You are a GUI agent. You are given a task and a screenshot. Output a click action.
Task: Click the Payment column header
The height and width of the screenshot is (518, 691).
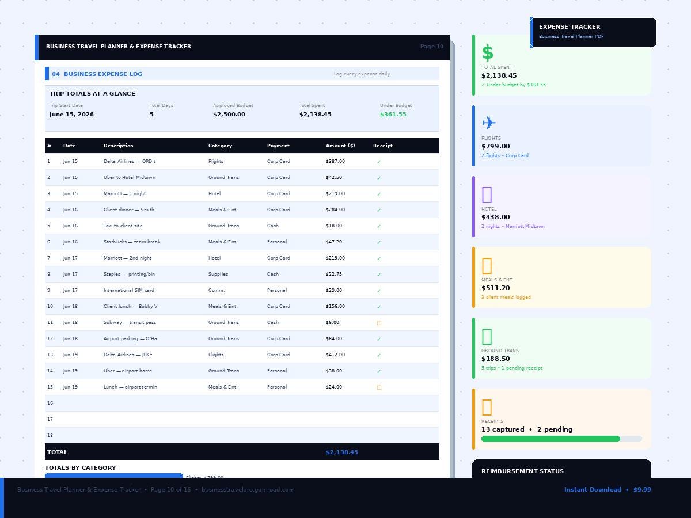pos(278,146)
